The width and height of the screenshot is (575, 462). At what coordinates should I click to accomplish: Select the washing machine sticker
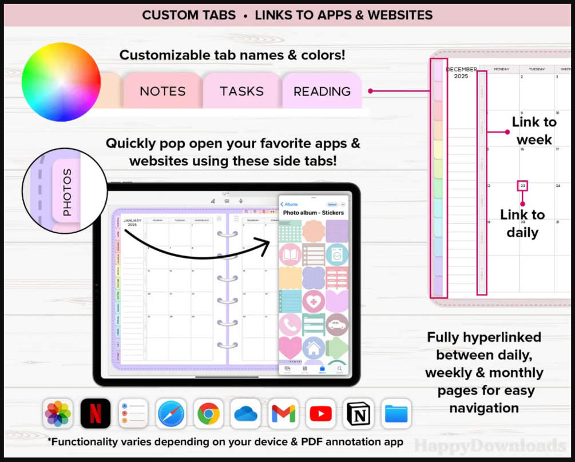pos(337,254)
